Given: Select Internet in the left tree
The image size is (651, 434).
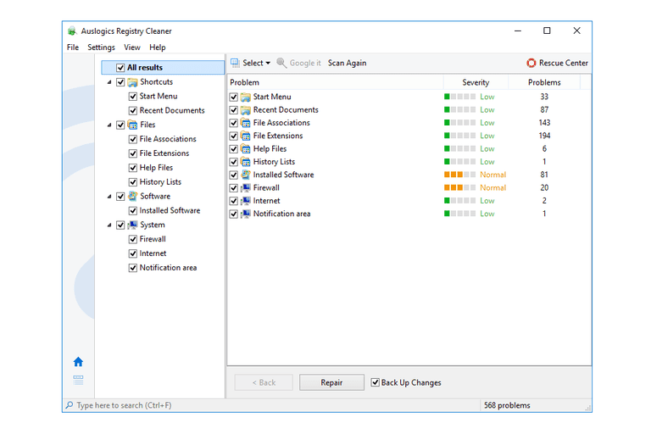Looking at the screenshot, I should click(153, 253).
